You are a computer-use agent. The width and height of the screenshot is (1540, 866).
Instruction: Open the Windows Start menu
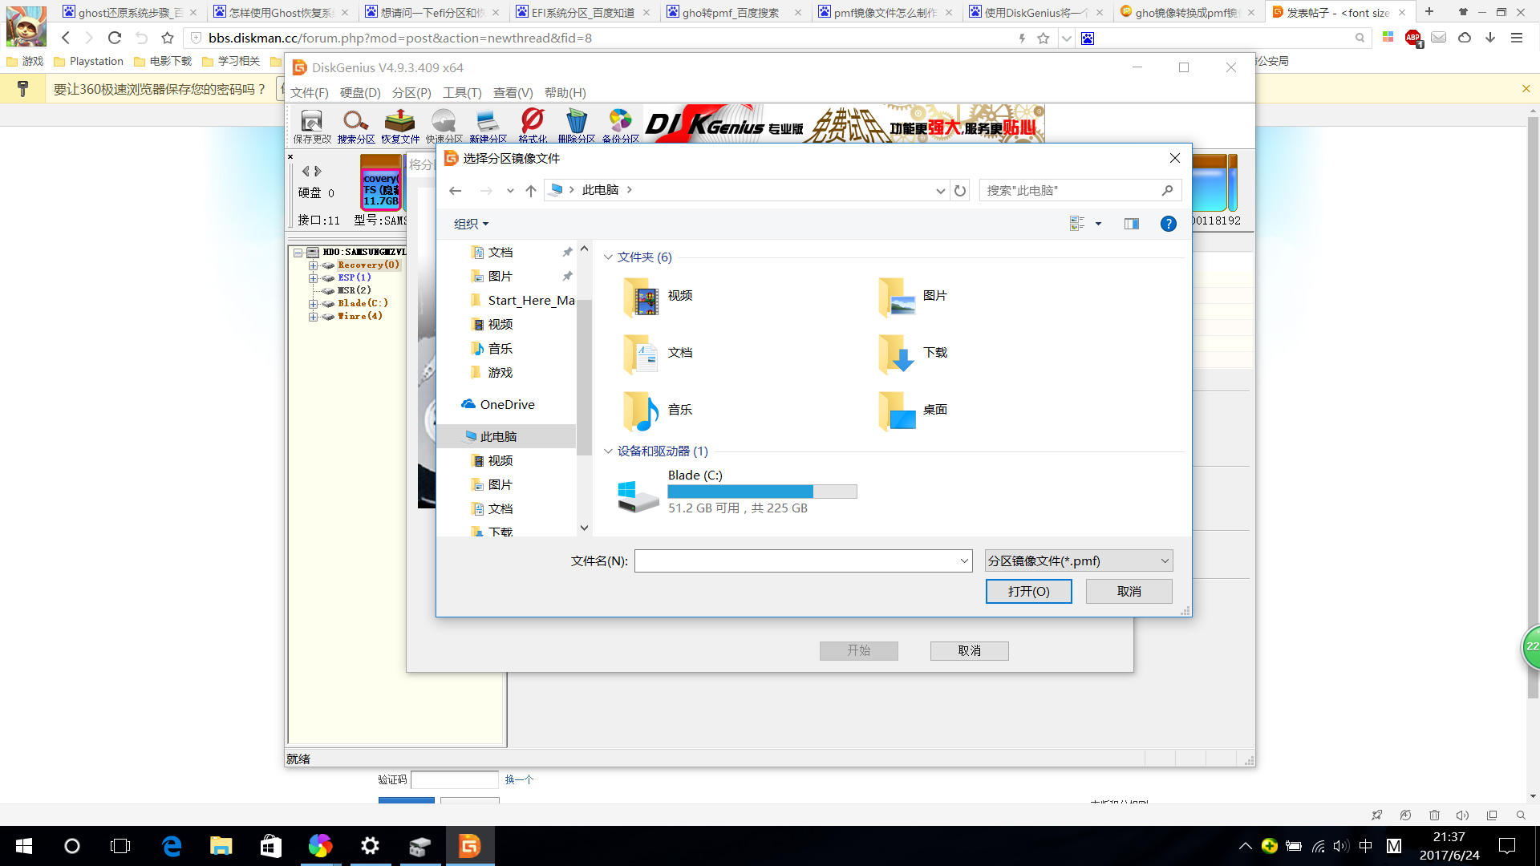tap(23, 846)
